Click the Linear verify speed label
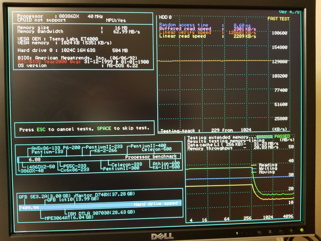 [x=185, y=32]
